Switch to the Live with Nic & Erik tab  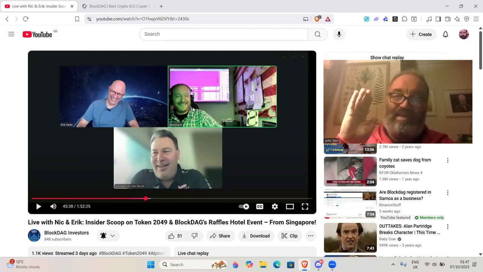(x=38, y=6)
